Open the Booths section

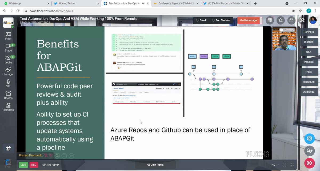click(x=8, y=95)
